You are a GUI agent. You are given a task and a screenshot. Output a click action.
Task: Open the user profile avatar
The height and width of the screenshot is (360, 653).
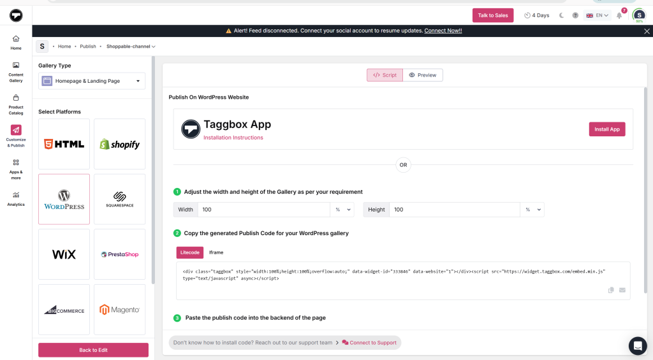click(639, 15)
